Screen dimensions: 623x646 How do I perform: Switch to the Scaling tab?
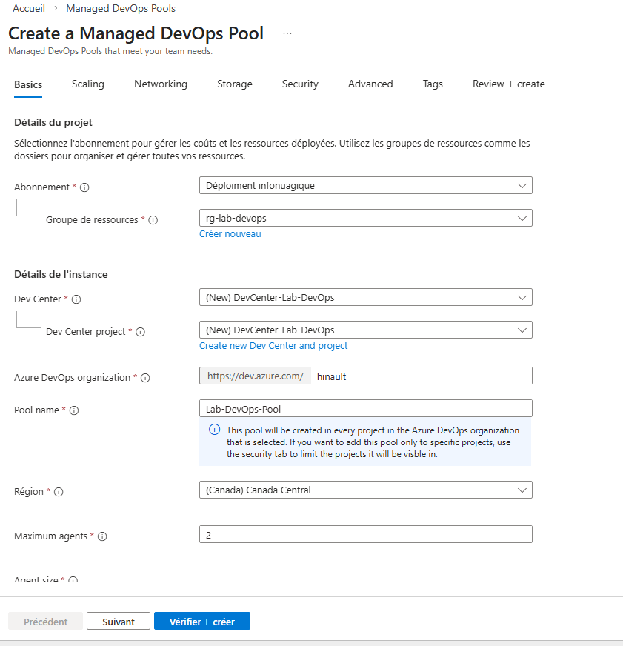tap(88, 84)
